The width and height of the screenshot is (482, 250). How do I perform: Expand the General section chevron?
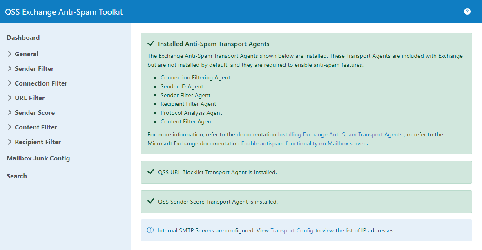tap(9, 54)
